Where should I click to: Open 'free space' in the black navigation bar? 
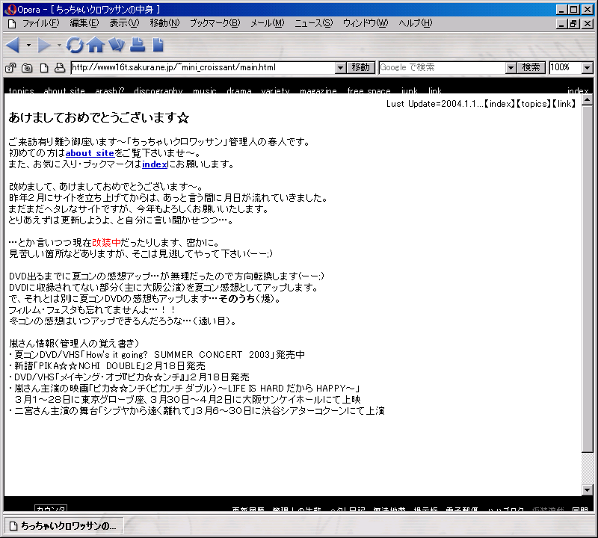point(369,90)
